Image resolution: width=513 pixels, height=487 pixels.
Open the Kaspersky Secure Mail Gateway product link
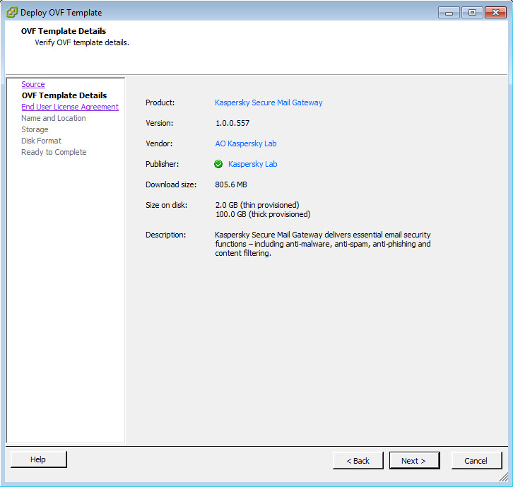point(269,102)
